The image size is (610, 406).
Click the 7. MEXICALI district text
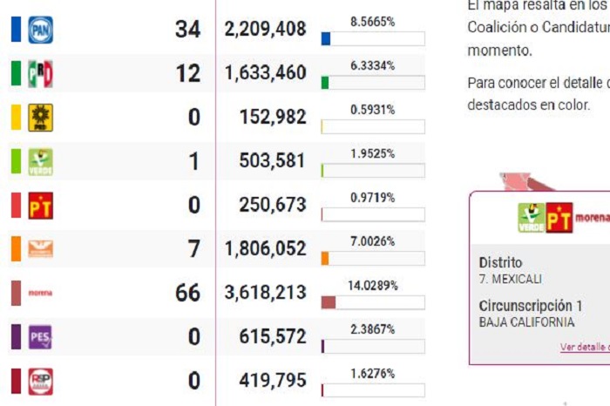pyautogui.click(x=511, y=280)
